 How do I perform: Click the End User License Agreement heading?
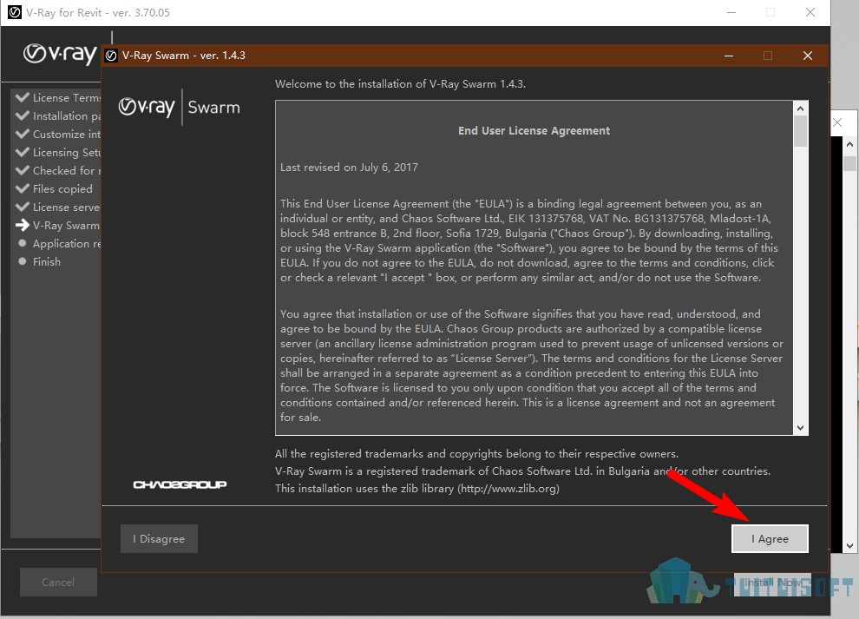click(x=534, y=130)
